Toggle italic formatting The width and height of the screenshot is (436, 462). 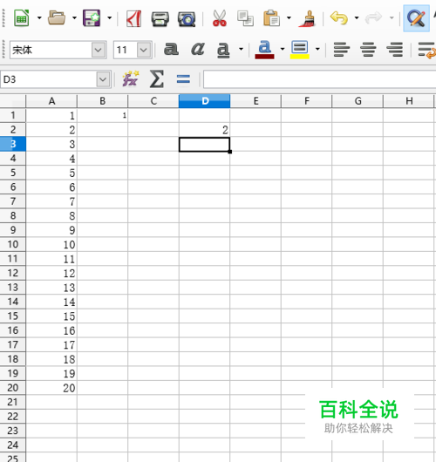198,49
